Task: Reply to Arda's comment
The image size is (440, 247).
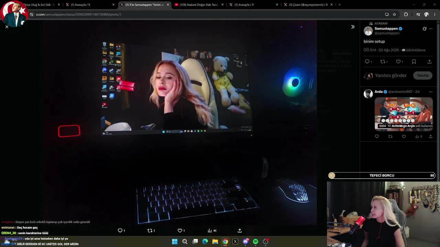Action: point(377,137)
